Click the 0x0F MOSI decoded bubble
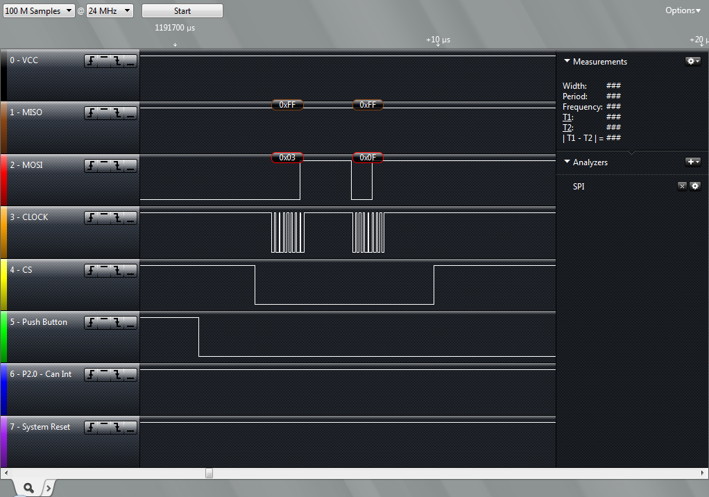 tap(368, 158)
